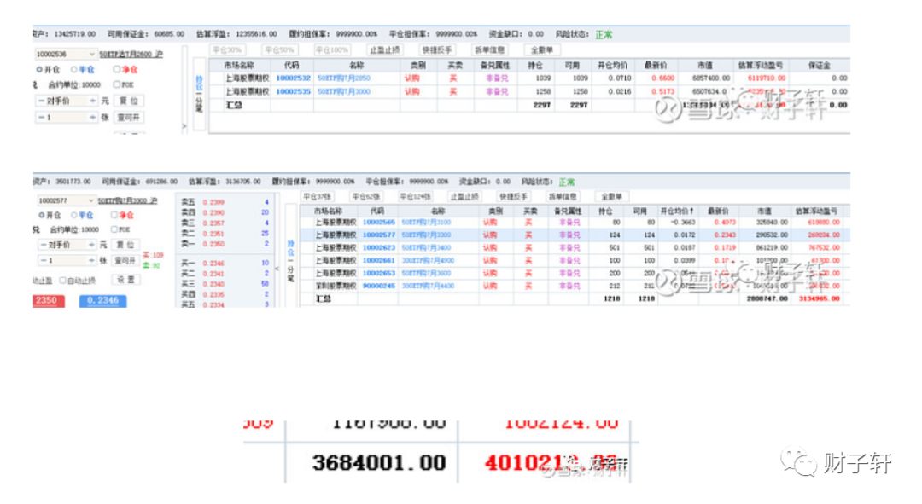Click 止盈止损 button in upper toolbar
This screenshot has width=922, height=504.
point(385,50)
